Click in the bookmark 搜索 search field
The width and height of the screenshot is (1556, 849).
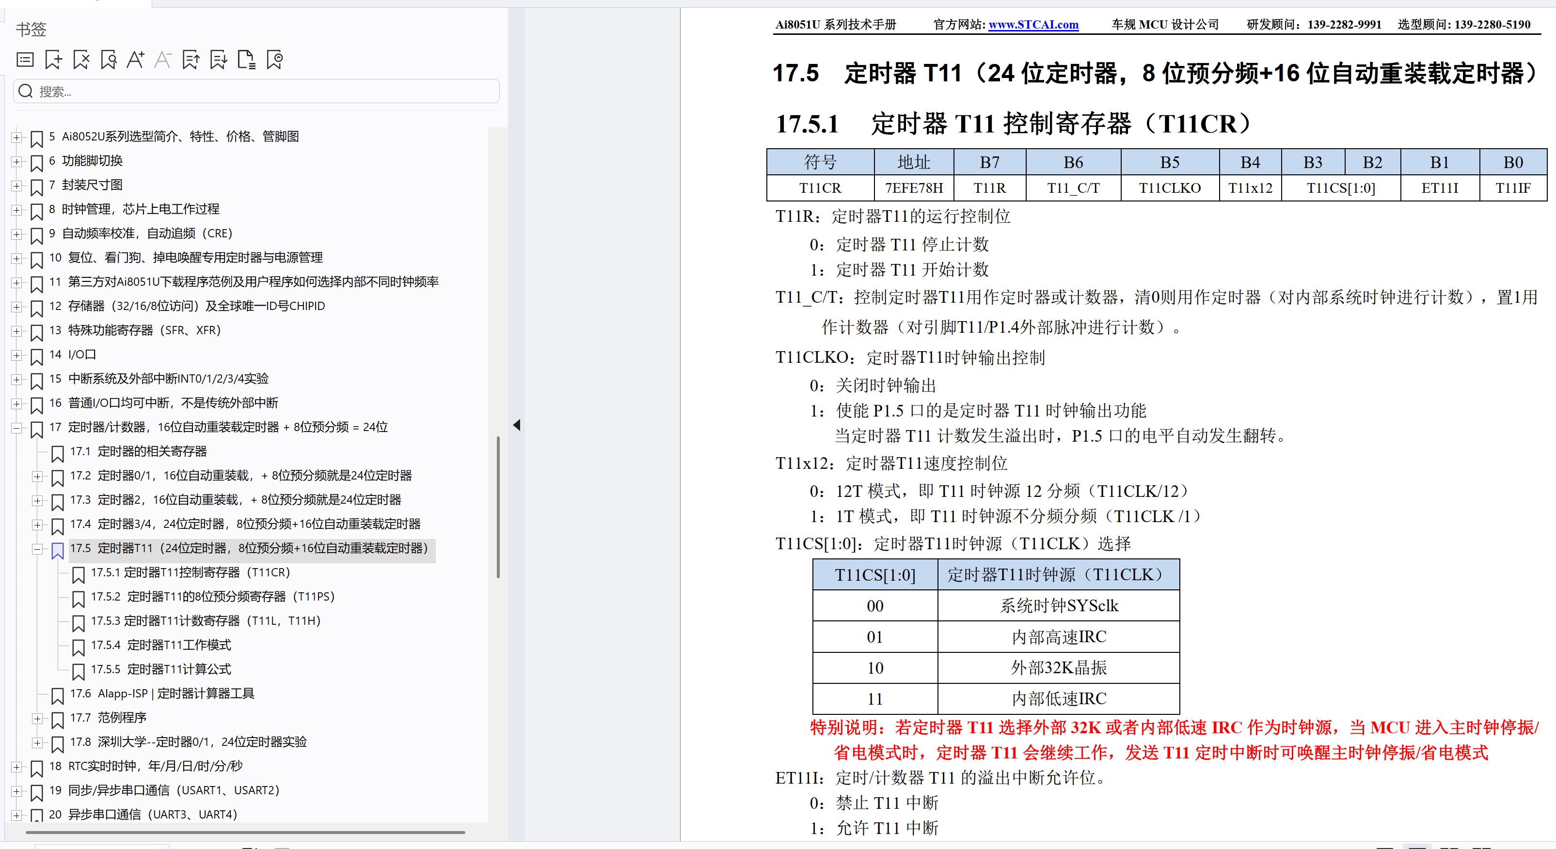[256, 91]
